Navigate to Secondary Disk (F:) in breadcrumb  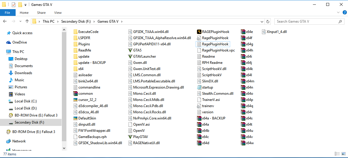[x=75, y=21]
